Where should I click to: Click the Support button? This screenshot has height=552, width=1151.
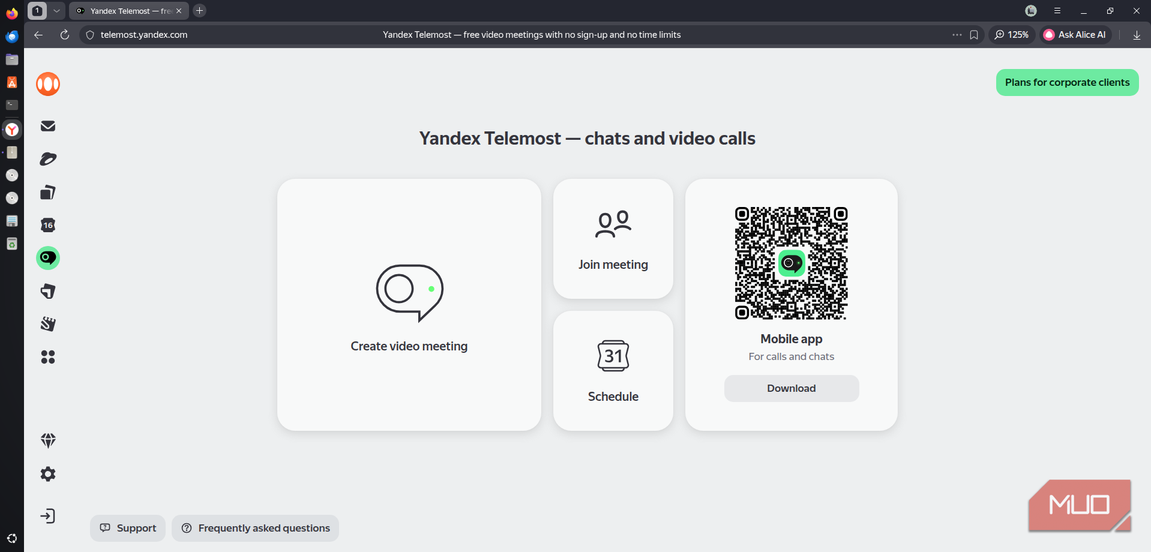click(128, 528)
